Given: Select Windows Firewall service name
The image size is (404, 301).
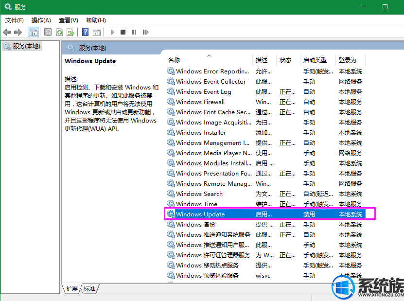Looking at the screenshot, I should pos(200,102).
